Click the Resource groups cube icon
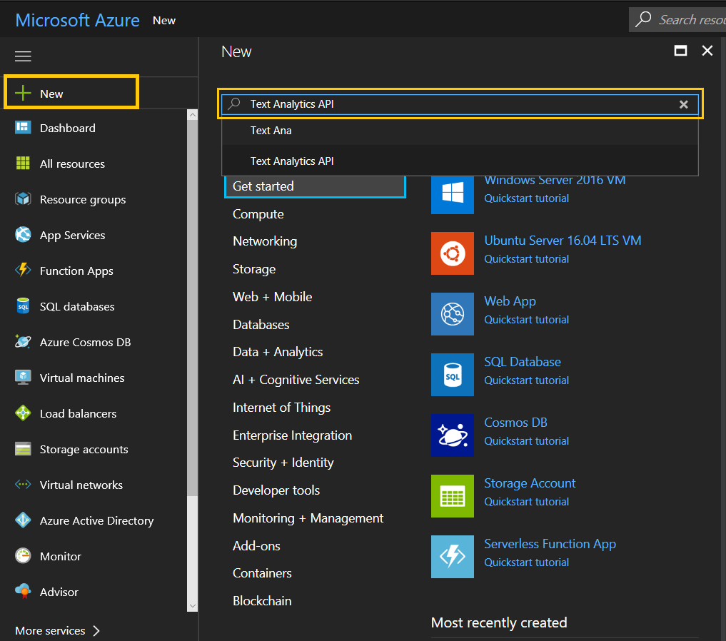The width and height of the screenshot is (726, 641). pos(23,199)
